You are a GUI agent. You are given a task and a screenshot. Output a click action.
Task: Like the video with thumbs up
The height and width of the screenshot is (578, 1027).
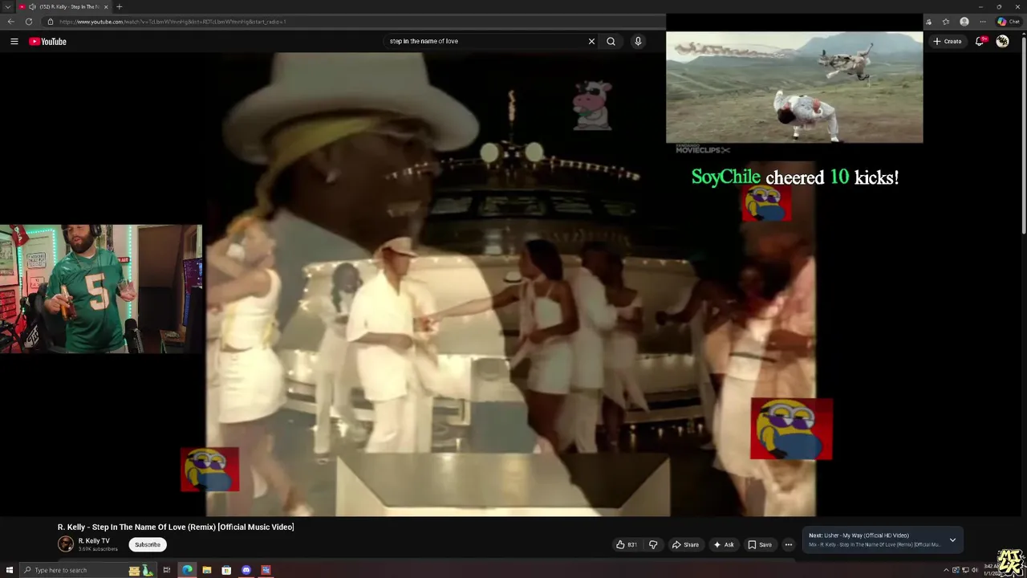(627, 544)
